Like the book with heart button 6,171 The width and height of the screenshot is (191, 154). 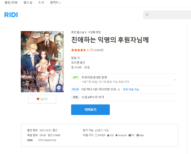pyautogui.click(x=42, y=99)
